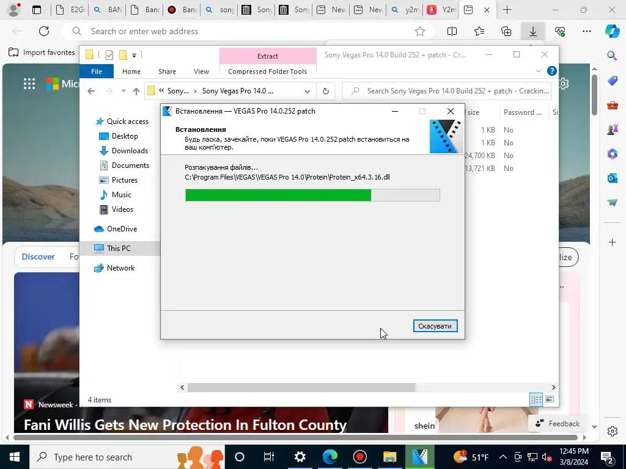Open File Explorer help
The height and width of the screenshot is (469, 626).
(x=552, y=71)
